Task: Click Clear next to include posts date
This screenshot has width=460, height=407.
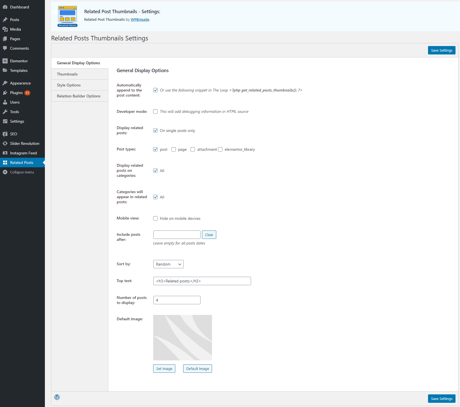Action: click(x=209, y=235)
